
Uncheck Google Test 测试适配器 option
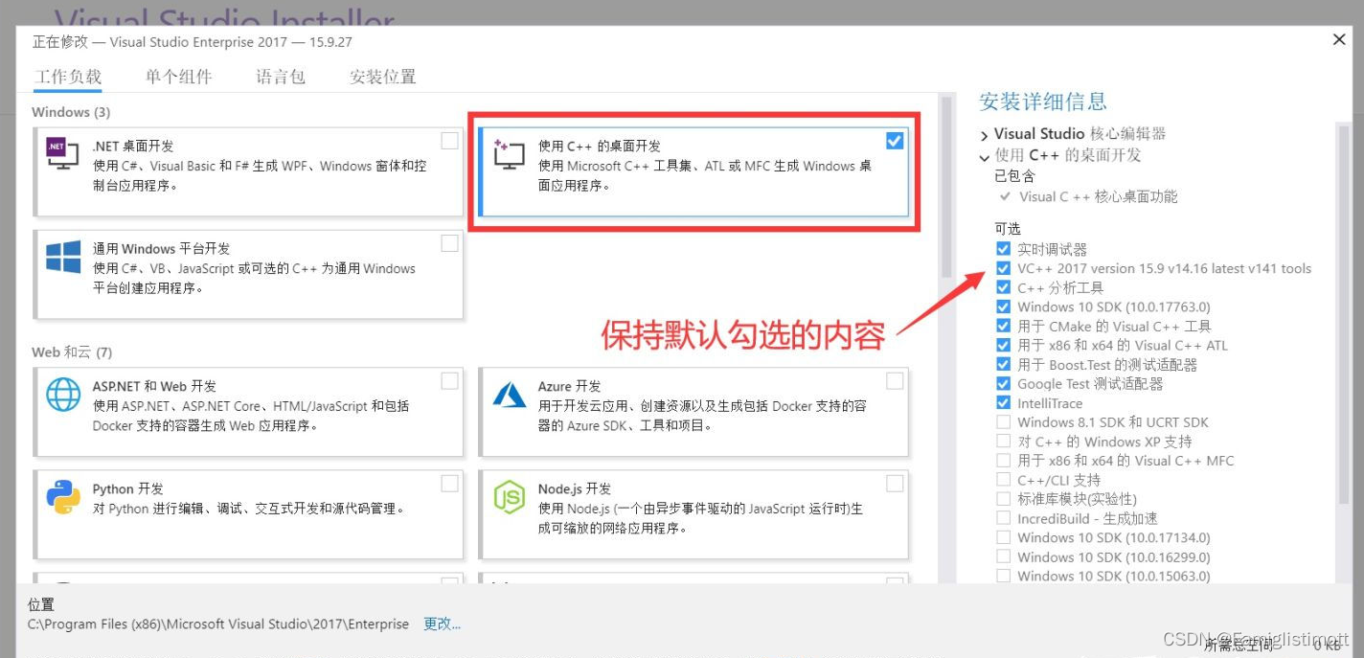[x=1003, y=383]
